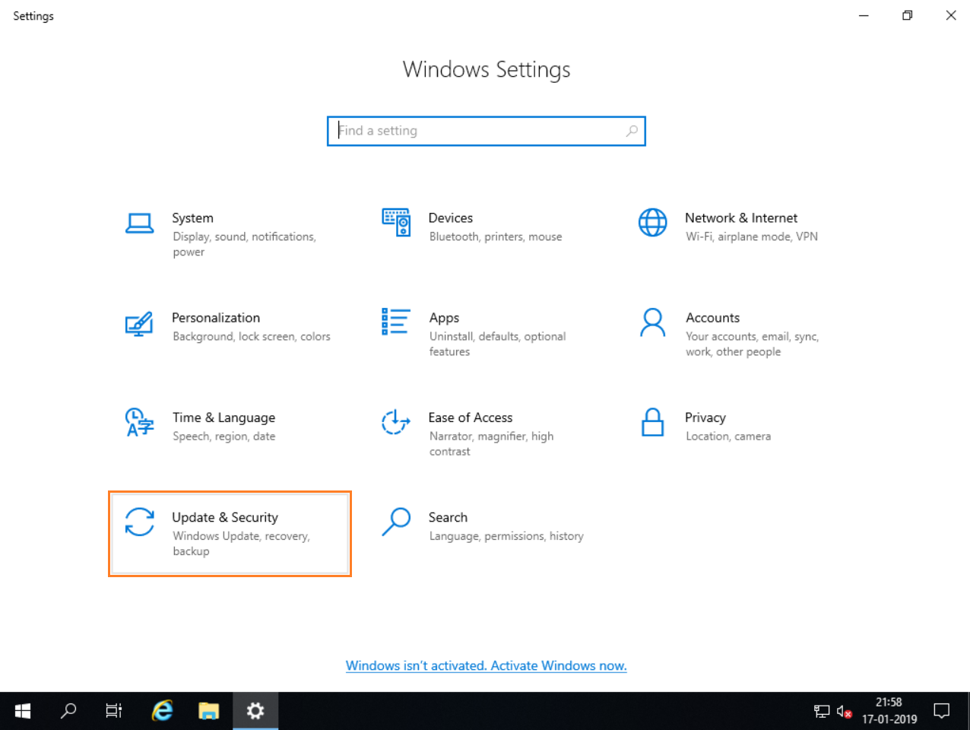Open File Explorer from the taskbar
970x730 pixels.
(208, 711)
